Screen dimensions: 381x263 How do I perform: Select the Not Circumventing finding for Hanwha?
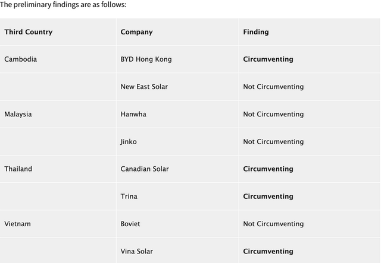coord(273,114)
